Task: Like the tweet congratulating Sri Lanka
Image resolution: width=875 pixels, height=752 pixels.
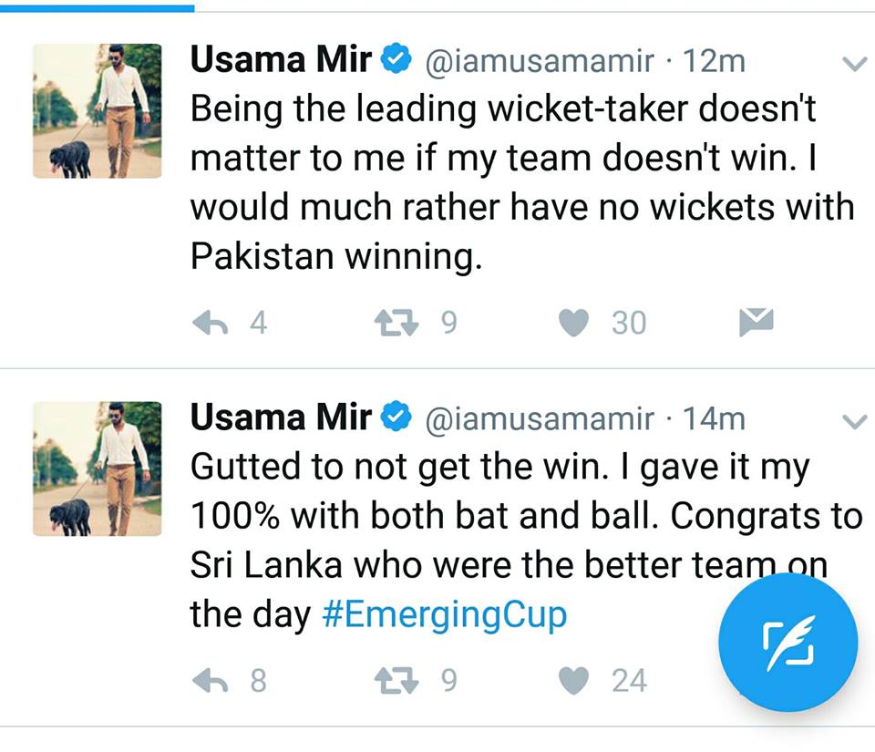Action: (x=572, y=679)
